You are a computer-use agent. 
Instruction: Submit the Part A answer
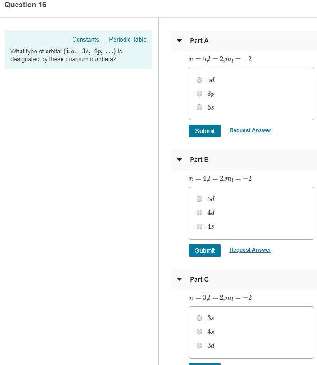(x=204, y=131)
